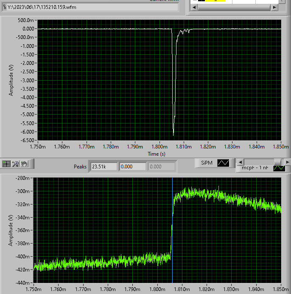The image size is (291, 294).
Task: Click the middle Peaks field showing 0.000
Action: click(133, 166)
